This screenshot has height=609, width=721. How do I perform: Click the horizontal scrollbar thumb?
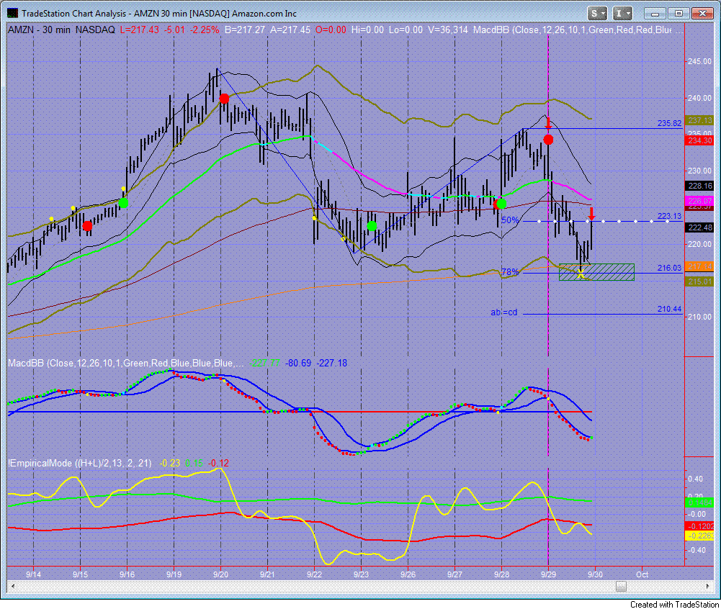click(x=621, y=586)
